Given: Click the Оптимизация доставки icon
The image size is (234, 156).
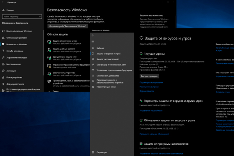Looking at the screenshot, I should tap(3, 38).
